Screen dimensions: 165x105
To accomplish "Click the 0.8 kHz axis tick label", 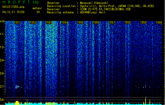I will coord(2,73).
